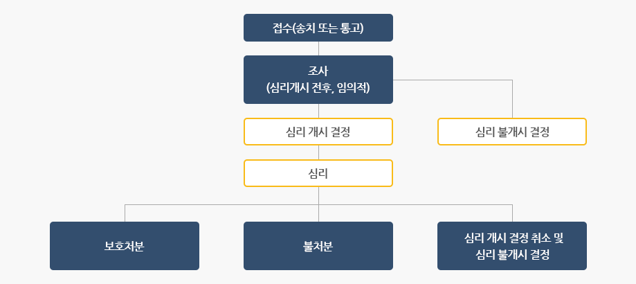Click connector between 심리 개시 결정 and 심리
This screenshot has height=284, width=636.
pos(318,152)
